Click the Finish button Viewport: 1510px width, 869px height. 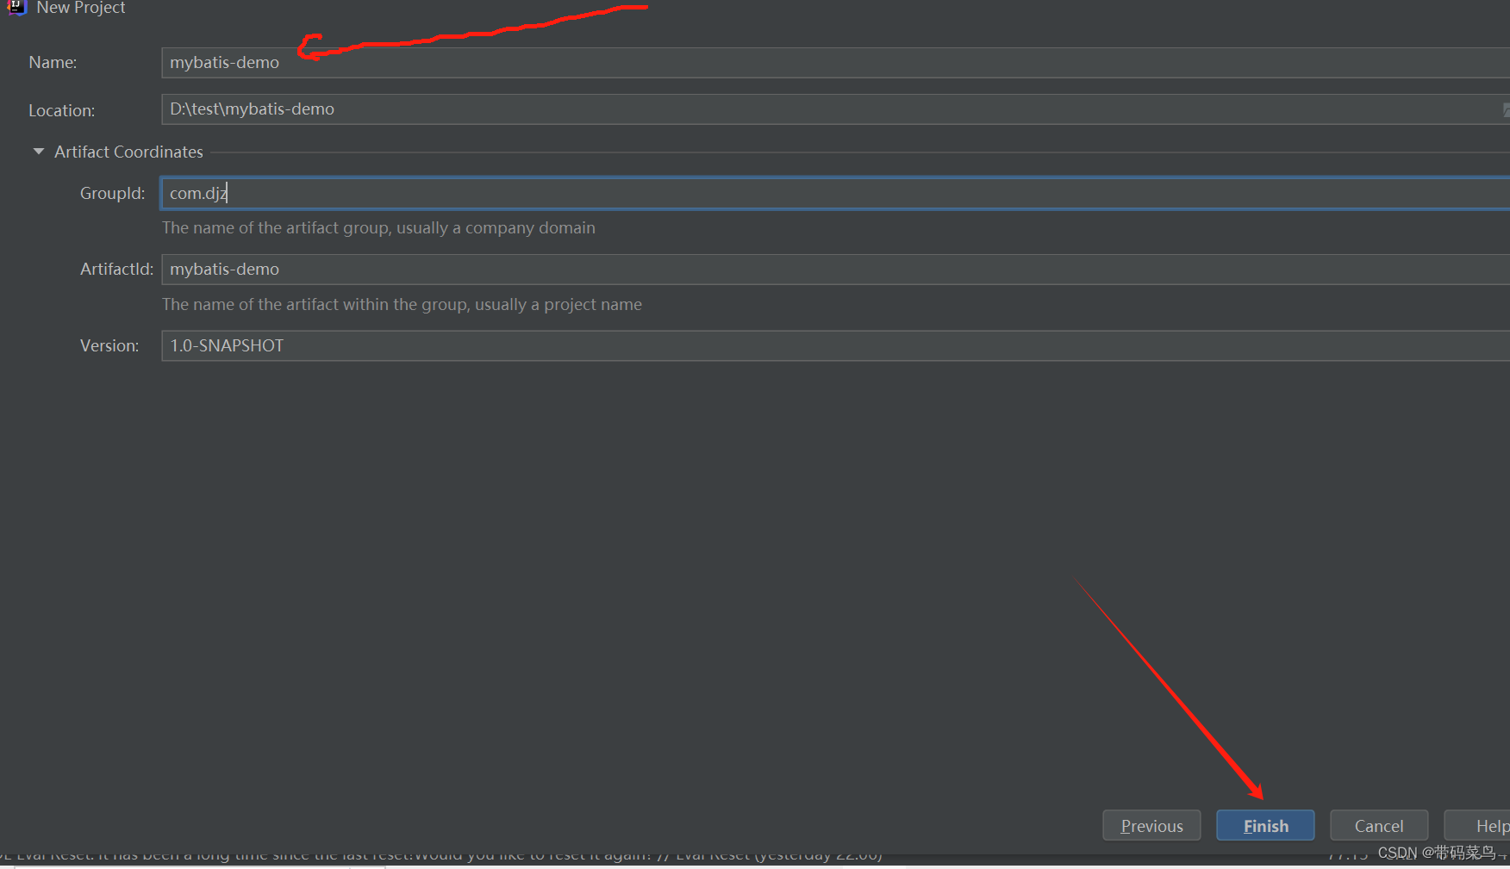(x=1265, y=825)
